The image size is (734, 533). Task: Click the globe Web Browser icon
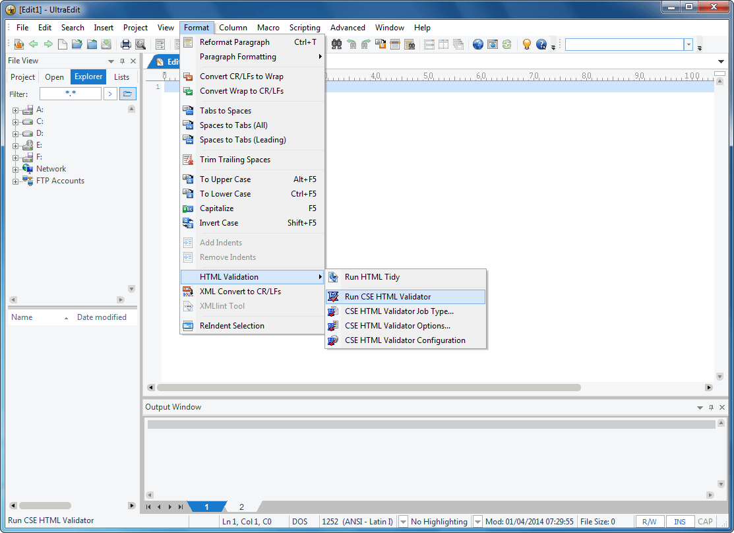click(x=477, y=44)
